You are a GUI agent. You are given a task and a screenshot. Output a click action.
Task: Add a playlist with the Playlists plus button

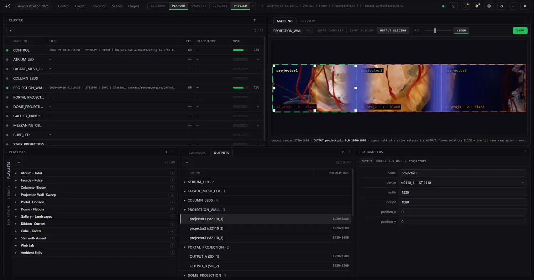point(19,162)
